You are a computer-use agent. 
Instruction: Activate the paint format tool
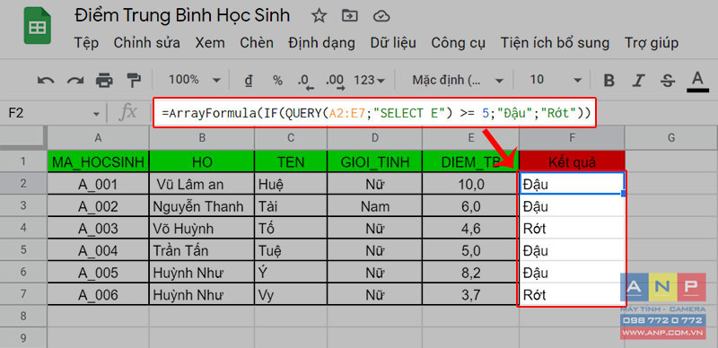[134, 81]
